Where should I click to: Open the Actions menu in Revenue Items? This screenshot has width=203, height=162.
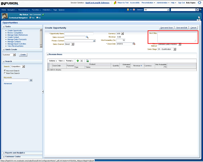point(53,60)
